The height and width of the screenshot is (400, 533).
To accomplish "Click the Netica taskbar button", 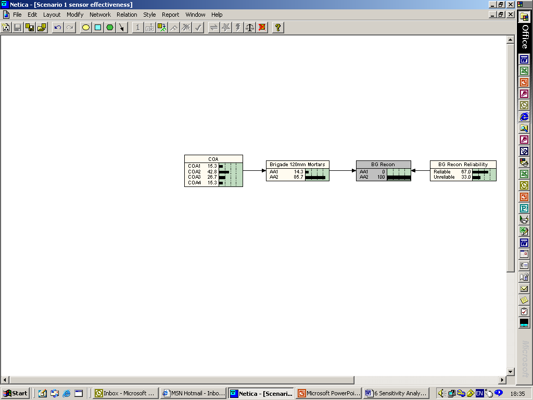I will [x=261, y=393].
